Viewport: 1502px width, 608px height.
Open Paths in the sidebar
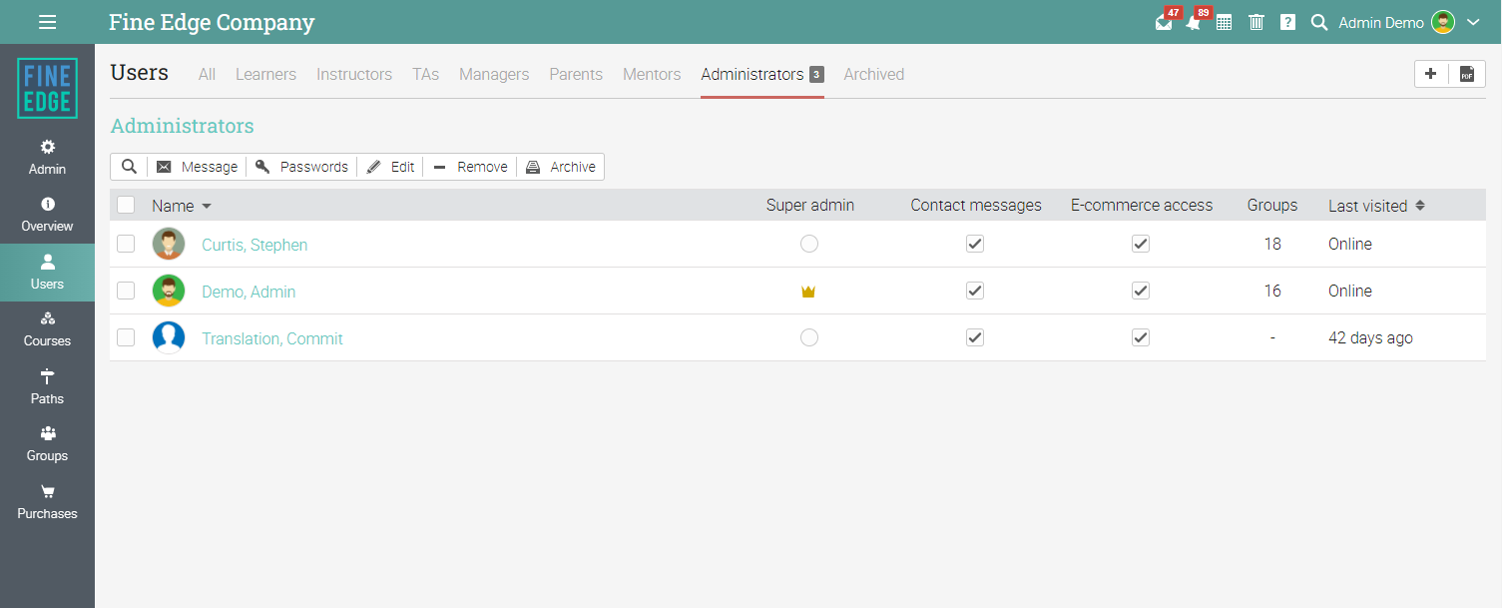47,387
